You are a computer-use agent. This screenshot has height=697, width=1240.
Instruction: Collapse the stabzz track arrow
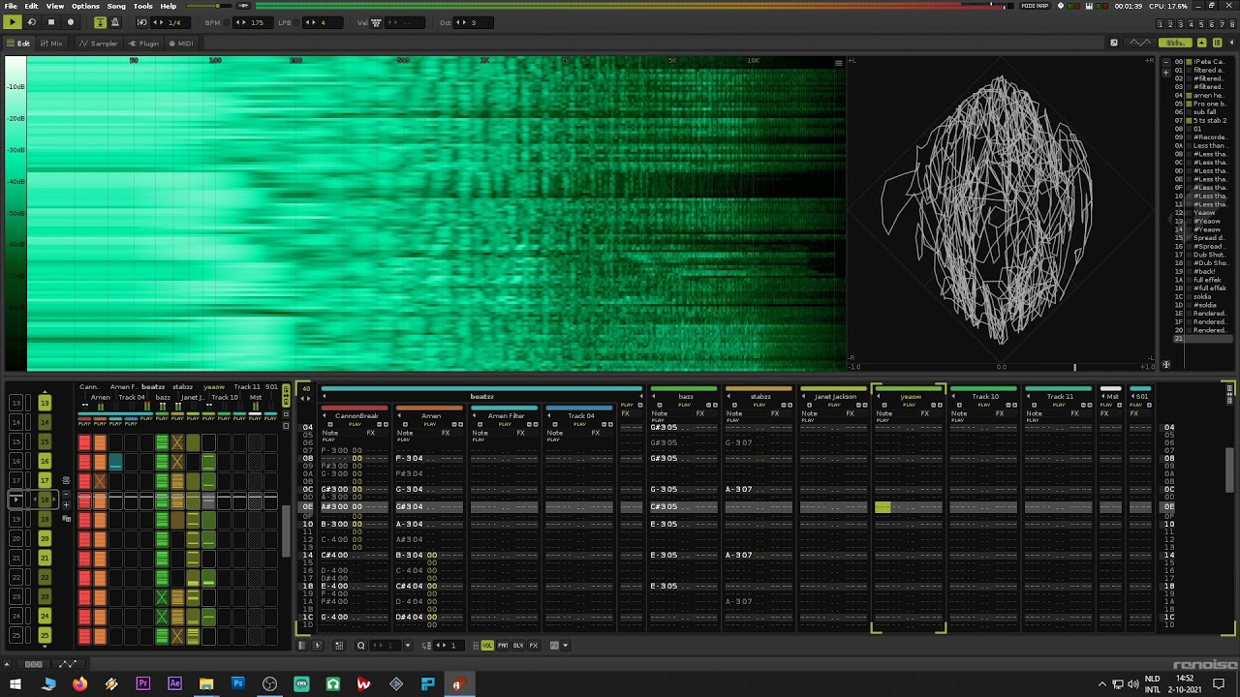coord(728,396)
